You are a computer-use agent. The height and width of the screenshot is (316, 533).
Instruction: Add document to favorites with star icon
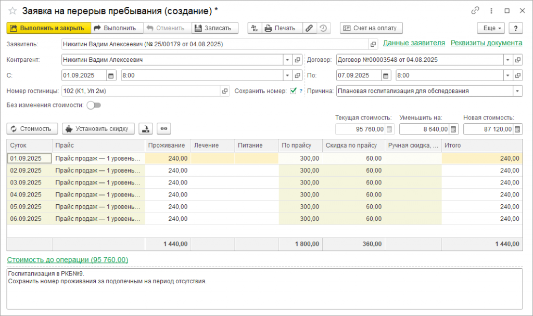[x=12, y=11]
